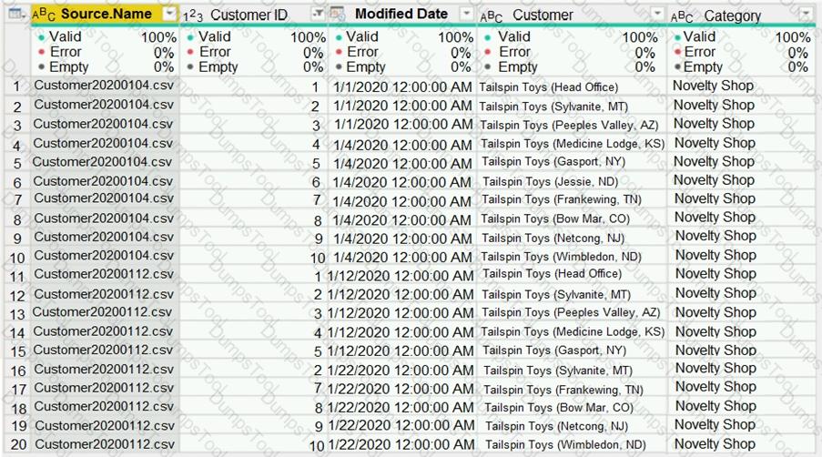Screen dimensions: 822x457
Task: Select the Novelty Shop cell in row 20
Action: (714, 444)
